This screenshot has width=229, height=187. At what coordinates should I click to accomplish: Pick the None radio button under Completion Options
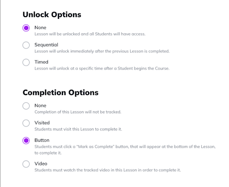tap(26, 106)
